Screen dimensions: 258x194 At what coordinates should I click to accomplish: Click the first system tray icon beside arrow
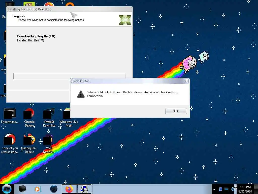(220, 189)
